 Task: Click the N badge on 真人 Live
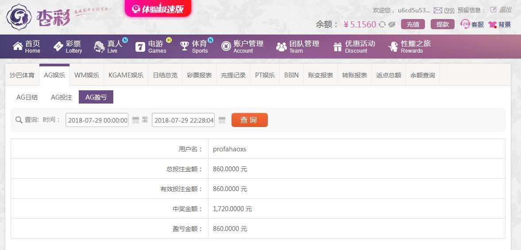(x=125, y=40)
